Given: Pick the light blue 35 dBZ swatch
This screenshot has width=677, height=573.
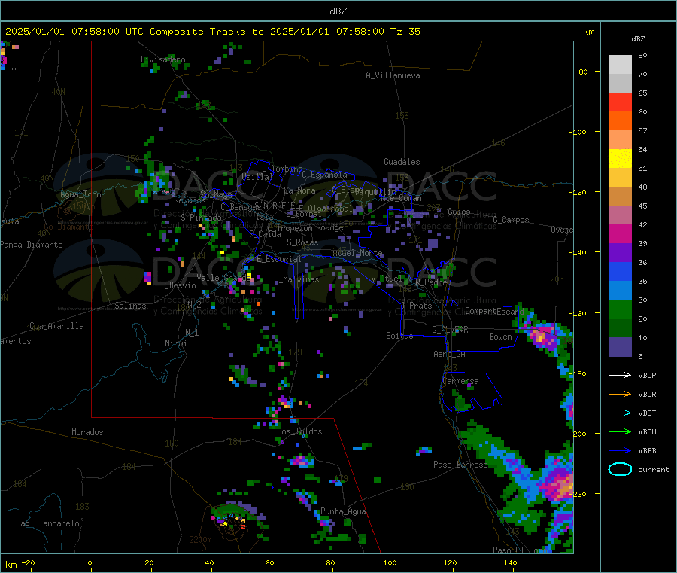Looking at the screenshot, I should [620, 291].
